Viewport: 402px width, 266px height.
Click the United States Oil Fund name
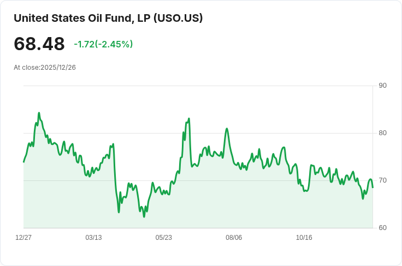tap(82, 18)
